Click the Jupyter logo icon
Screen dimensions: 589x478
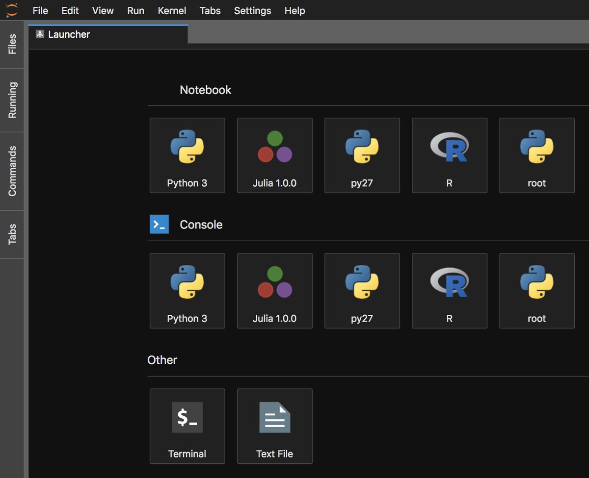[x=12, y=10]
